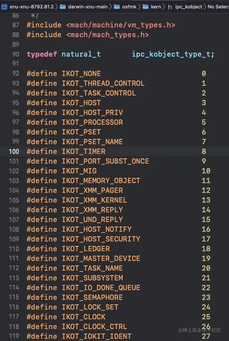Click IKOT_CLOCK macro on line 117
Image resolution: width=229 pixels, height=341 pixels.
click(83, 317)
